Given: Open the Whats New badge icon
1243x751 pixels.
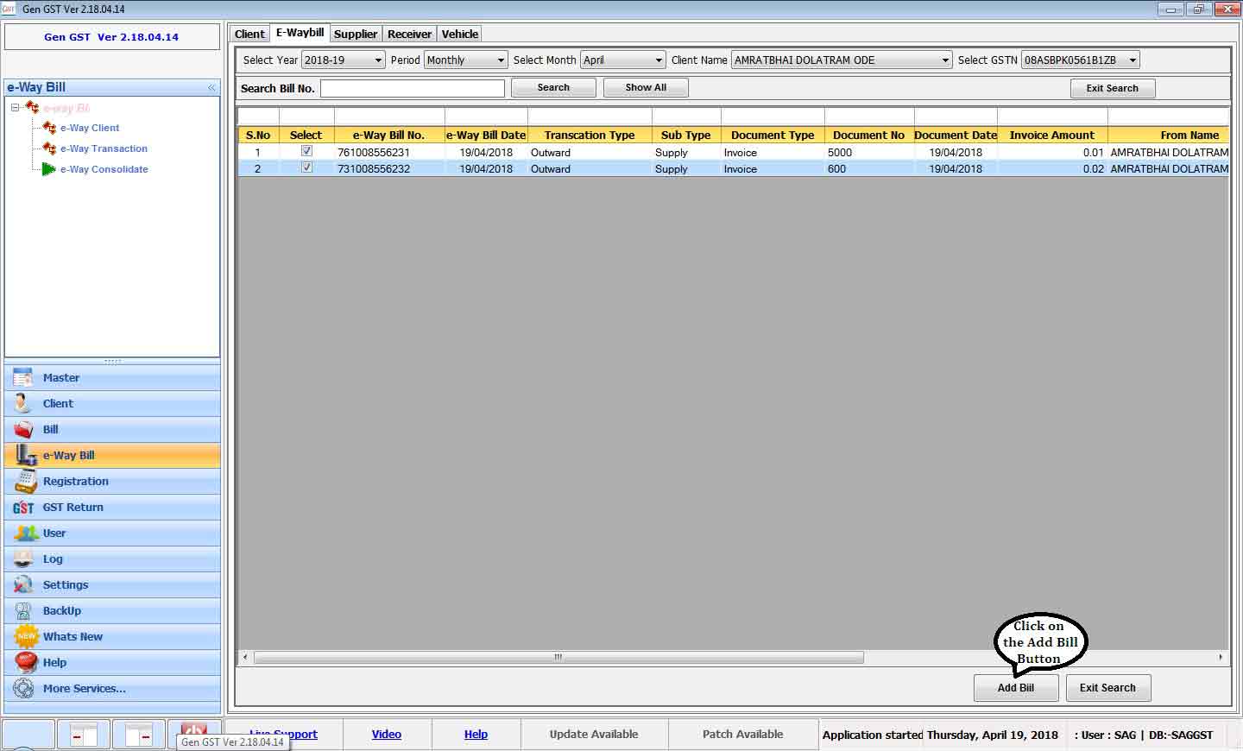Looking at the screenshot, I should click(26, 637).
